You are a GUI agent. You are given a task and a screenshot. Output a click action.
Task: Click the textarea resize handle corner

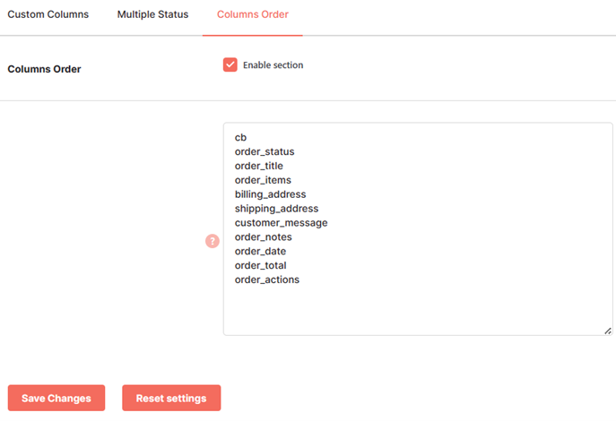coord(608,331)
